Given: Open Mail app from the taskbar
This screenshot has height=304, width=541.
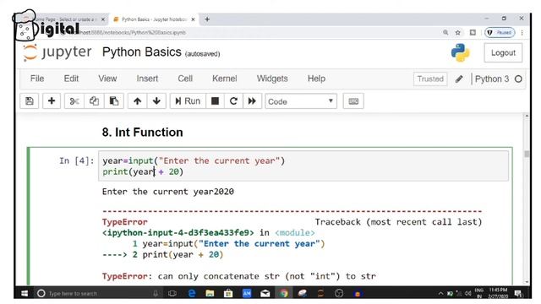Looking at the screenshot, I should pyautogui.click(x=265, y=293).
